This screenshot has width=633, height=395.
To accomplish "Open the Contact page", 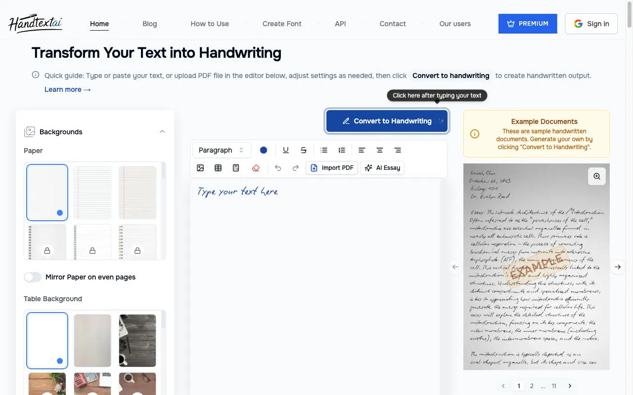I will (x=393, y=24).
